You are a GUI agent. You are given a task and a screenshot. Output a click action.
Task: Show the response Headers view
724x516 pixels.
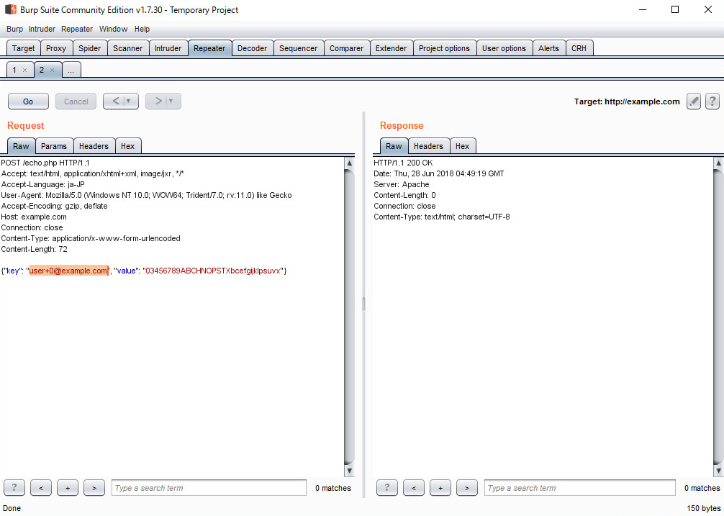(x=428, y=146)
